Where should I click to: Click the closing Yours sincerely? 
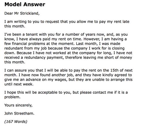click(x=19, y=105)
